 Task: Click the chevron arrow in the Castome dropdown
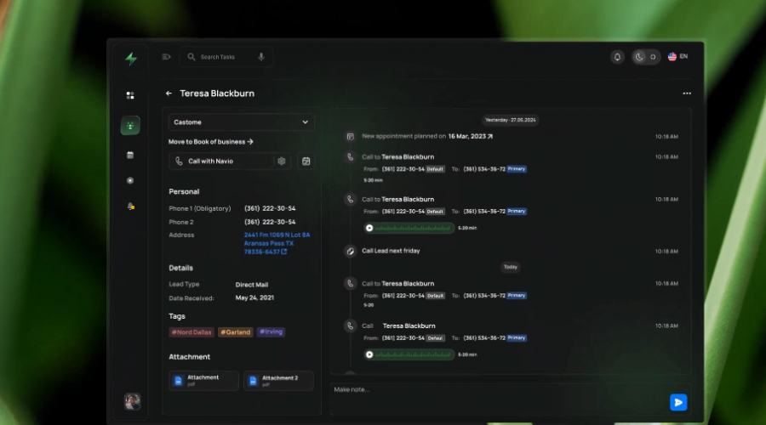pyautogui.click(x=305, y=122)
